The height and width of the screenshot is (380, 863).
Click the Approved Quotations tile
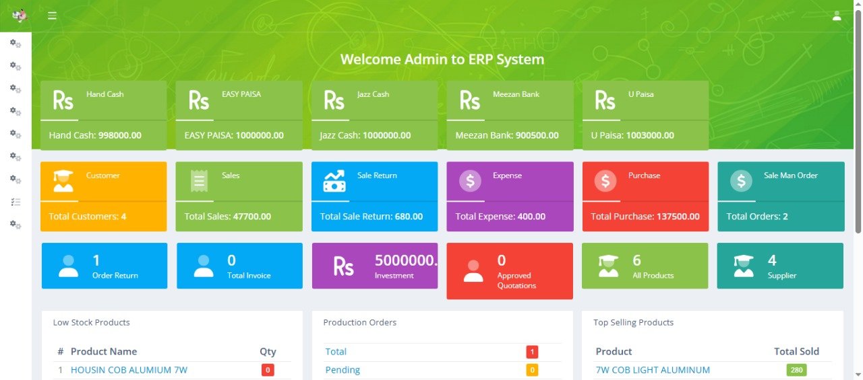click(x=509, y=270)
